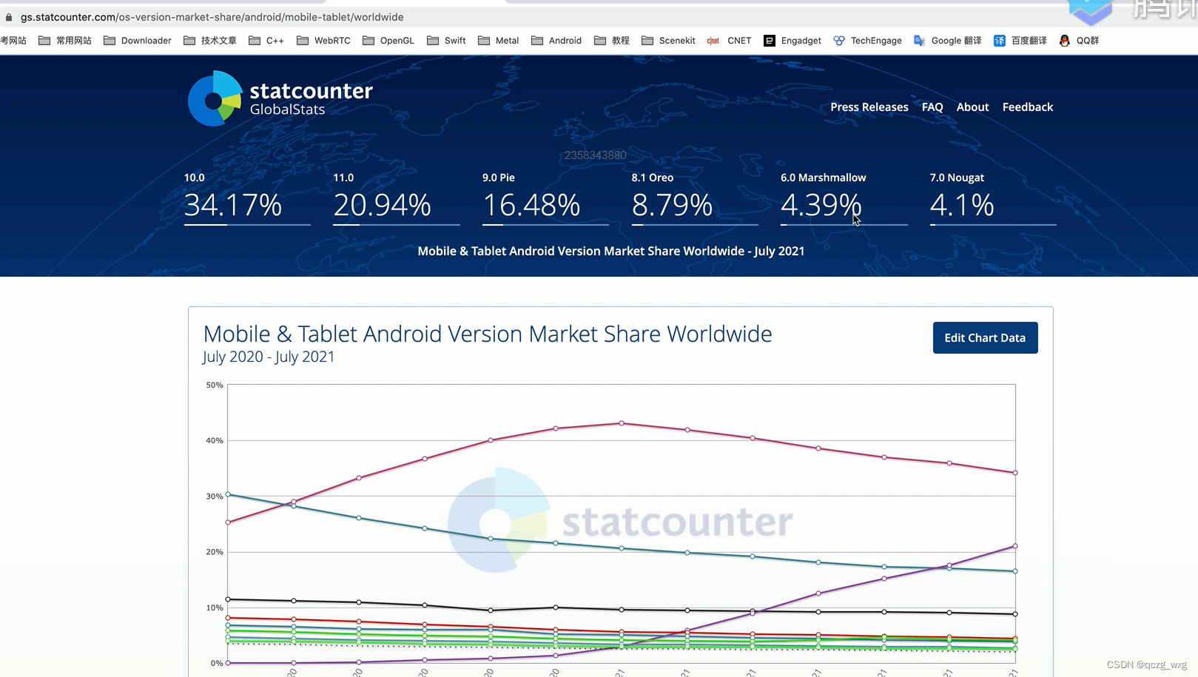Open the CNET bookmark
Image resolution: width=1198 pixels, height=677 pixels.
[x=729, y=41]
